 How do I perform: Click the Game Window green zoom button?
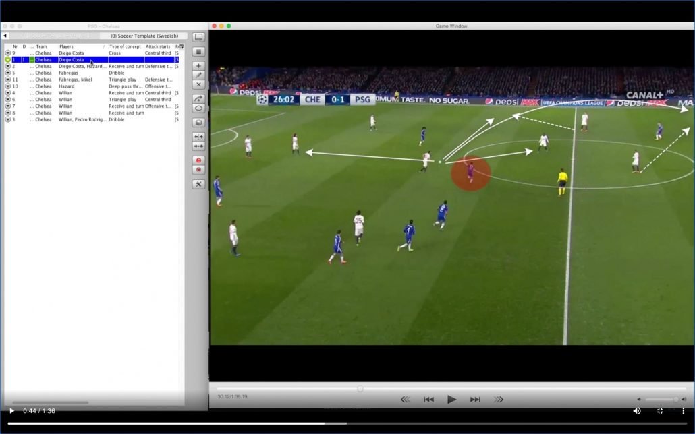229,26
